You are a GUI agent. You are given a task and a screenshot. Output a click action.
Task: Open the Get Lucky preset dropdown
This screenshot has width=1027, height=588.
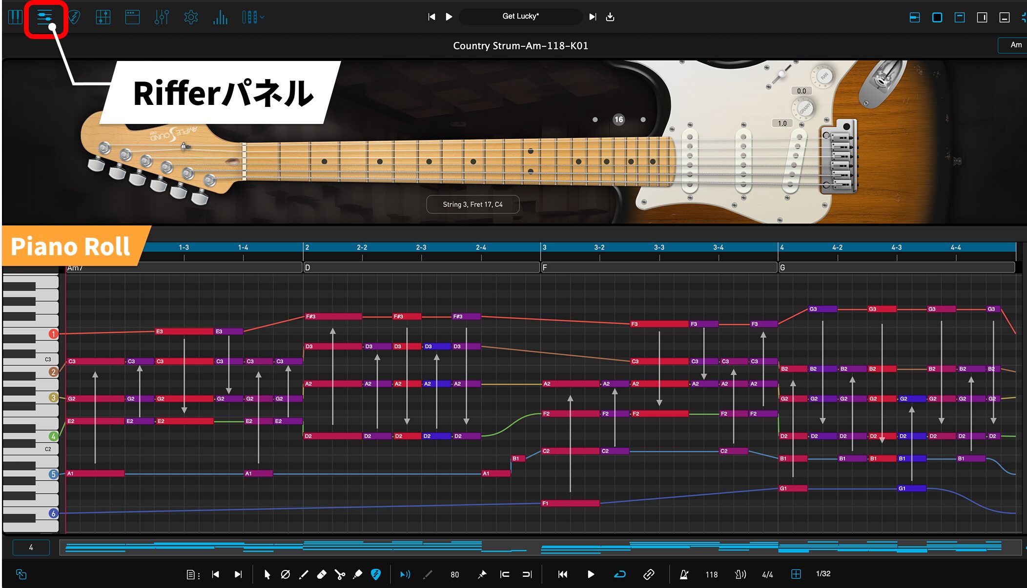(521, 16)
